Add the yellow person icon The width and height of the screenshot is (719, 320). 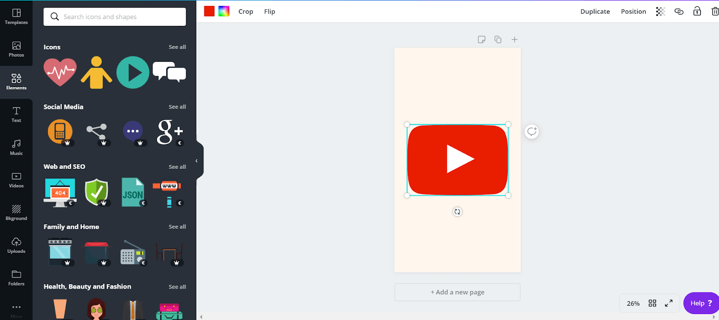[96, 73]
